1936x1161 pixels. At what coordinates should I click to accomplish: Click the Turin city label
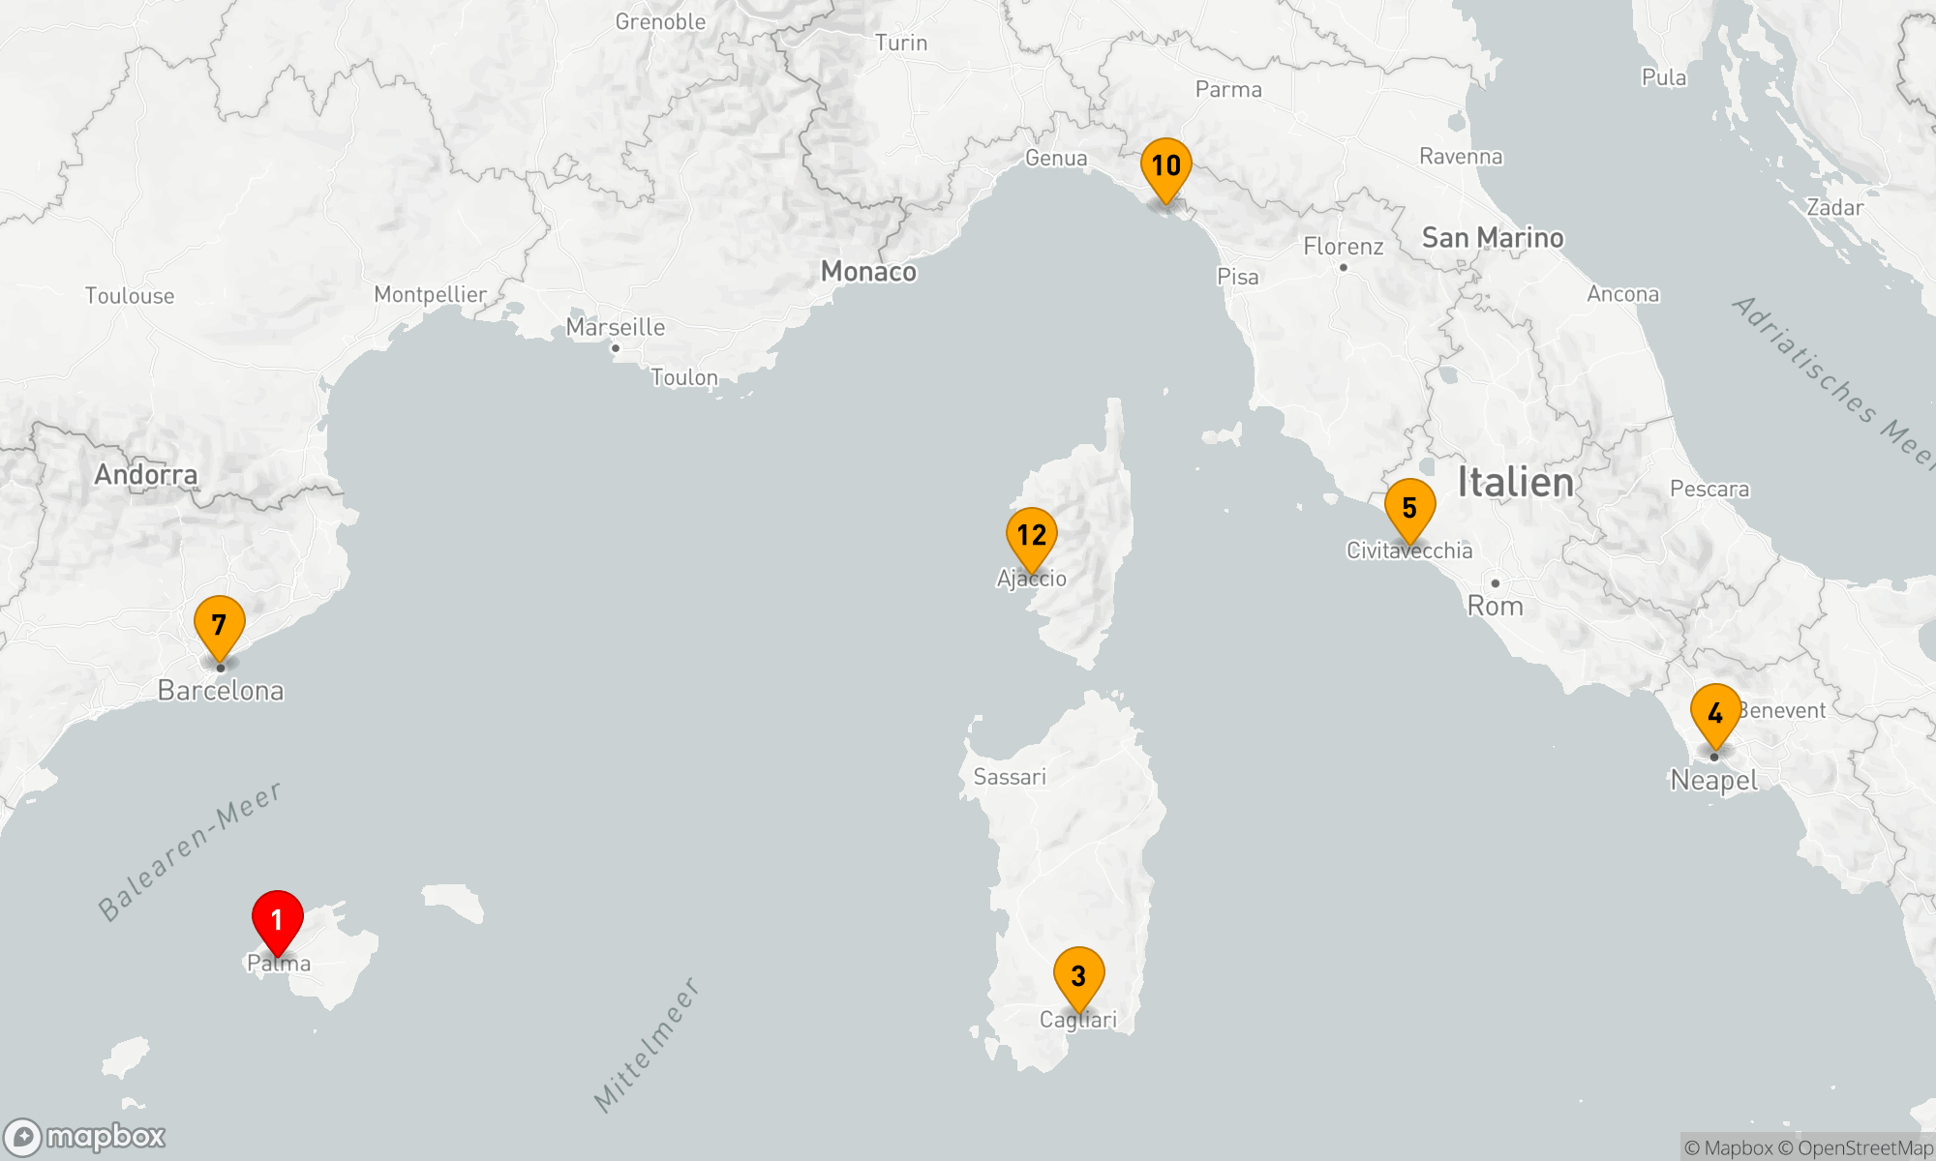coord(900,43)
